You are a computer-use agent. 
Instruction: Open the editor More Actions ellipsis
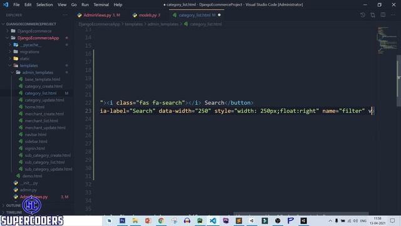tap(393, 15)
